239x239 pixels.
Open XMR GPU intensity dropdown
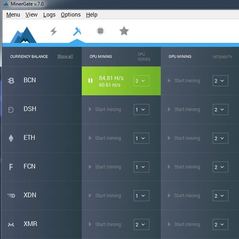coord(221,224)
